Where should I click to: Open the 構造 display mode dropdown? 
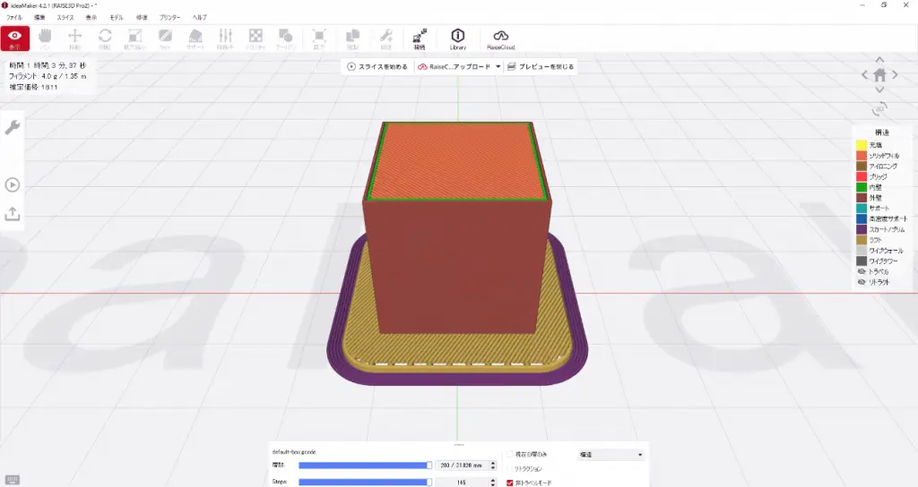tap(611, 455)
